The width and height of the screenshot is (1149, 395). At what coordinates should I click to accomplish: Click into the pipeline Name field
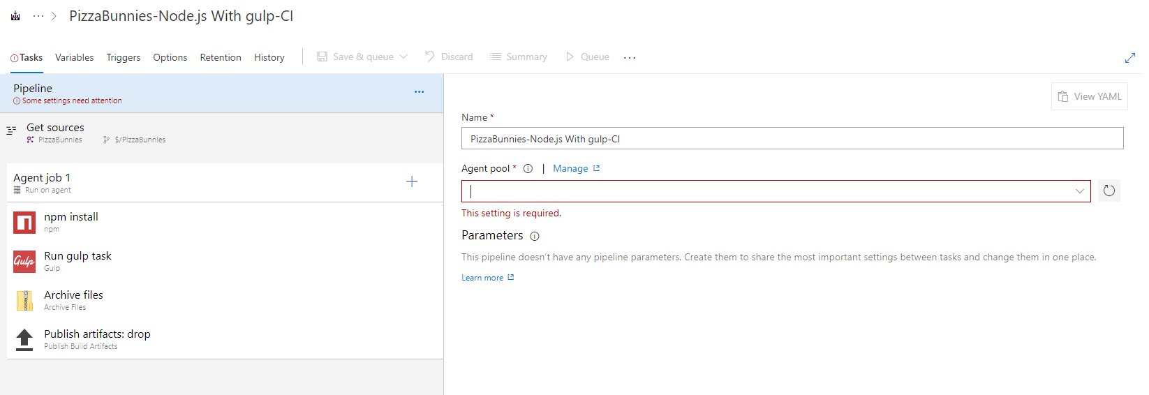point(792,138)
